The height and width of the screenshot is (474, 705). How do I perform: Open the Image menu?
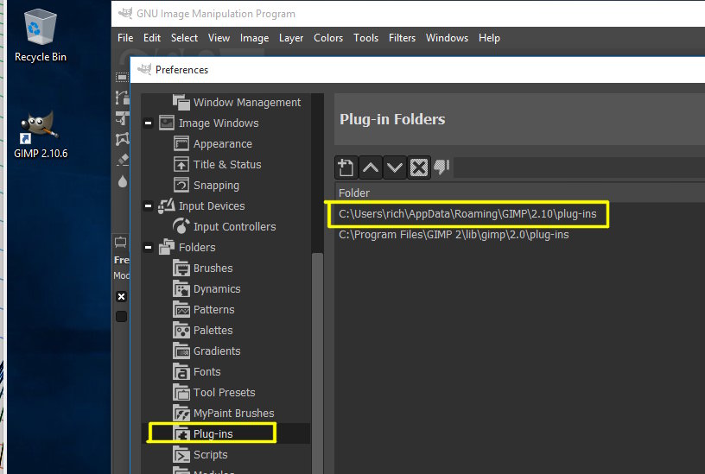pyautogui.click(x=254, y=38)
